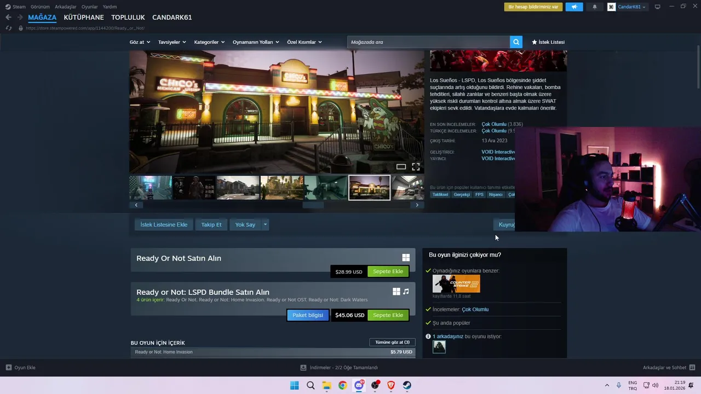Open File Explorer from taskbar
Viewport: 701px width, 394px height.
tap(326, 385)
